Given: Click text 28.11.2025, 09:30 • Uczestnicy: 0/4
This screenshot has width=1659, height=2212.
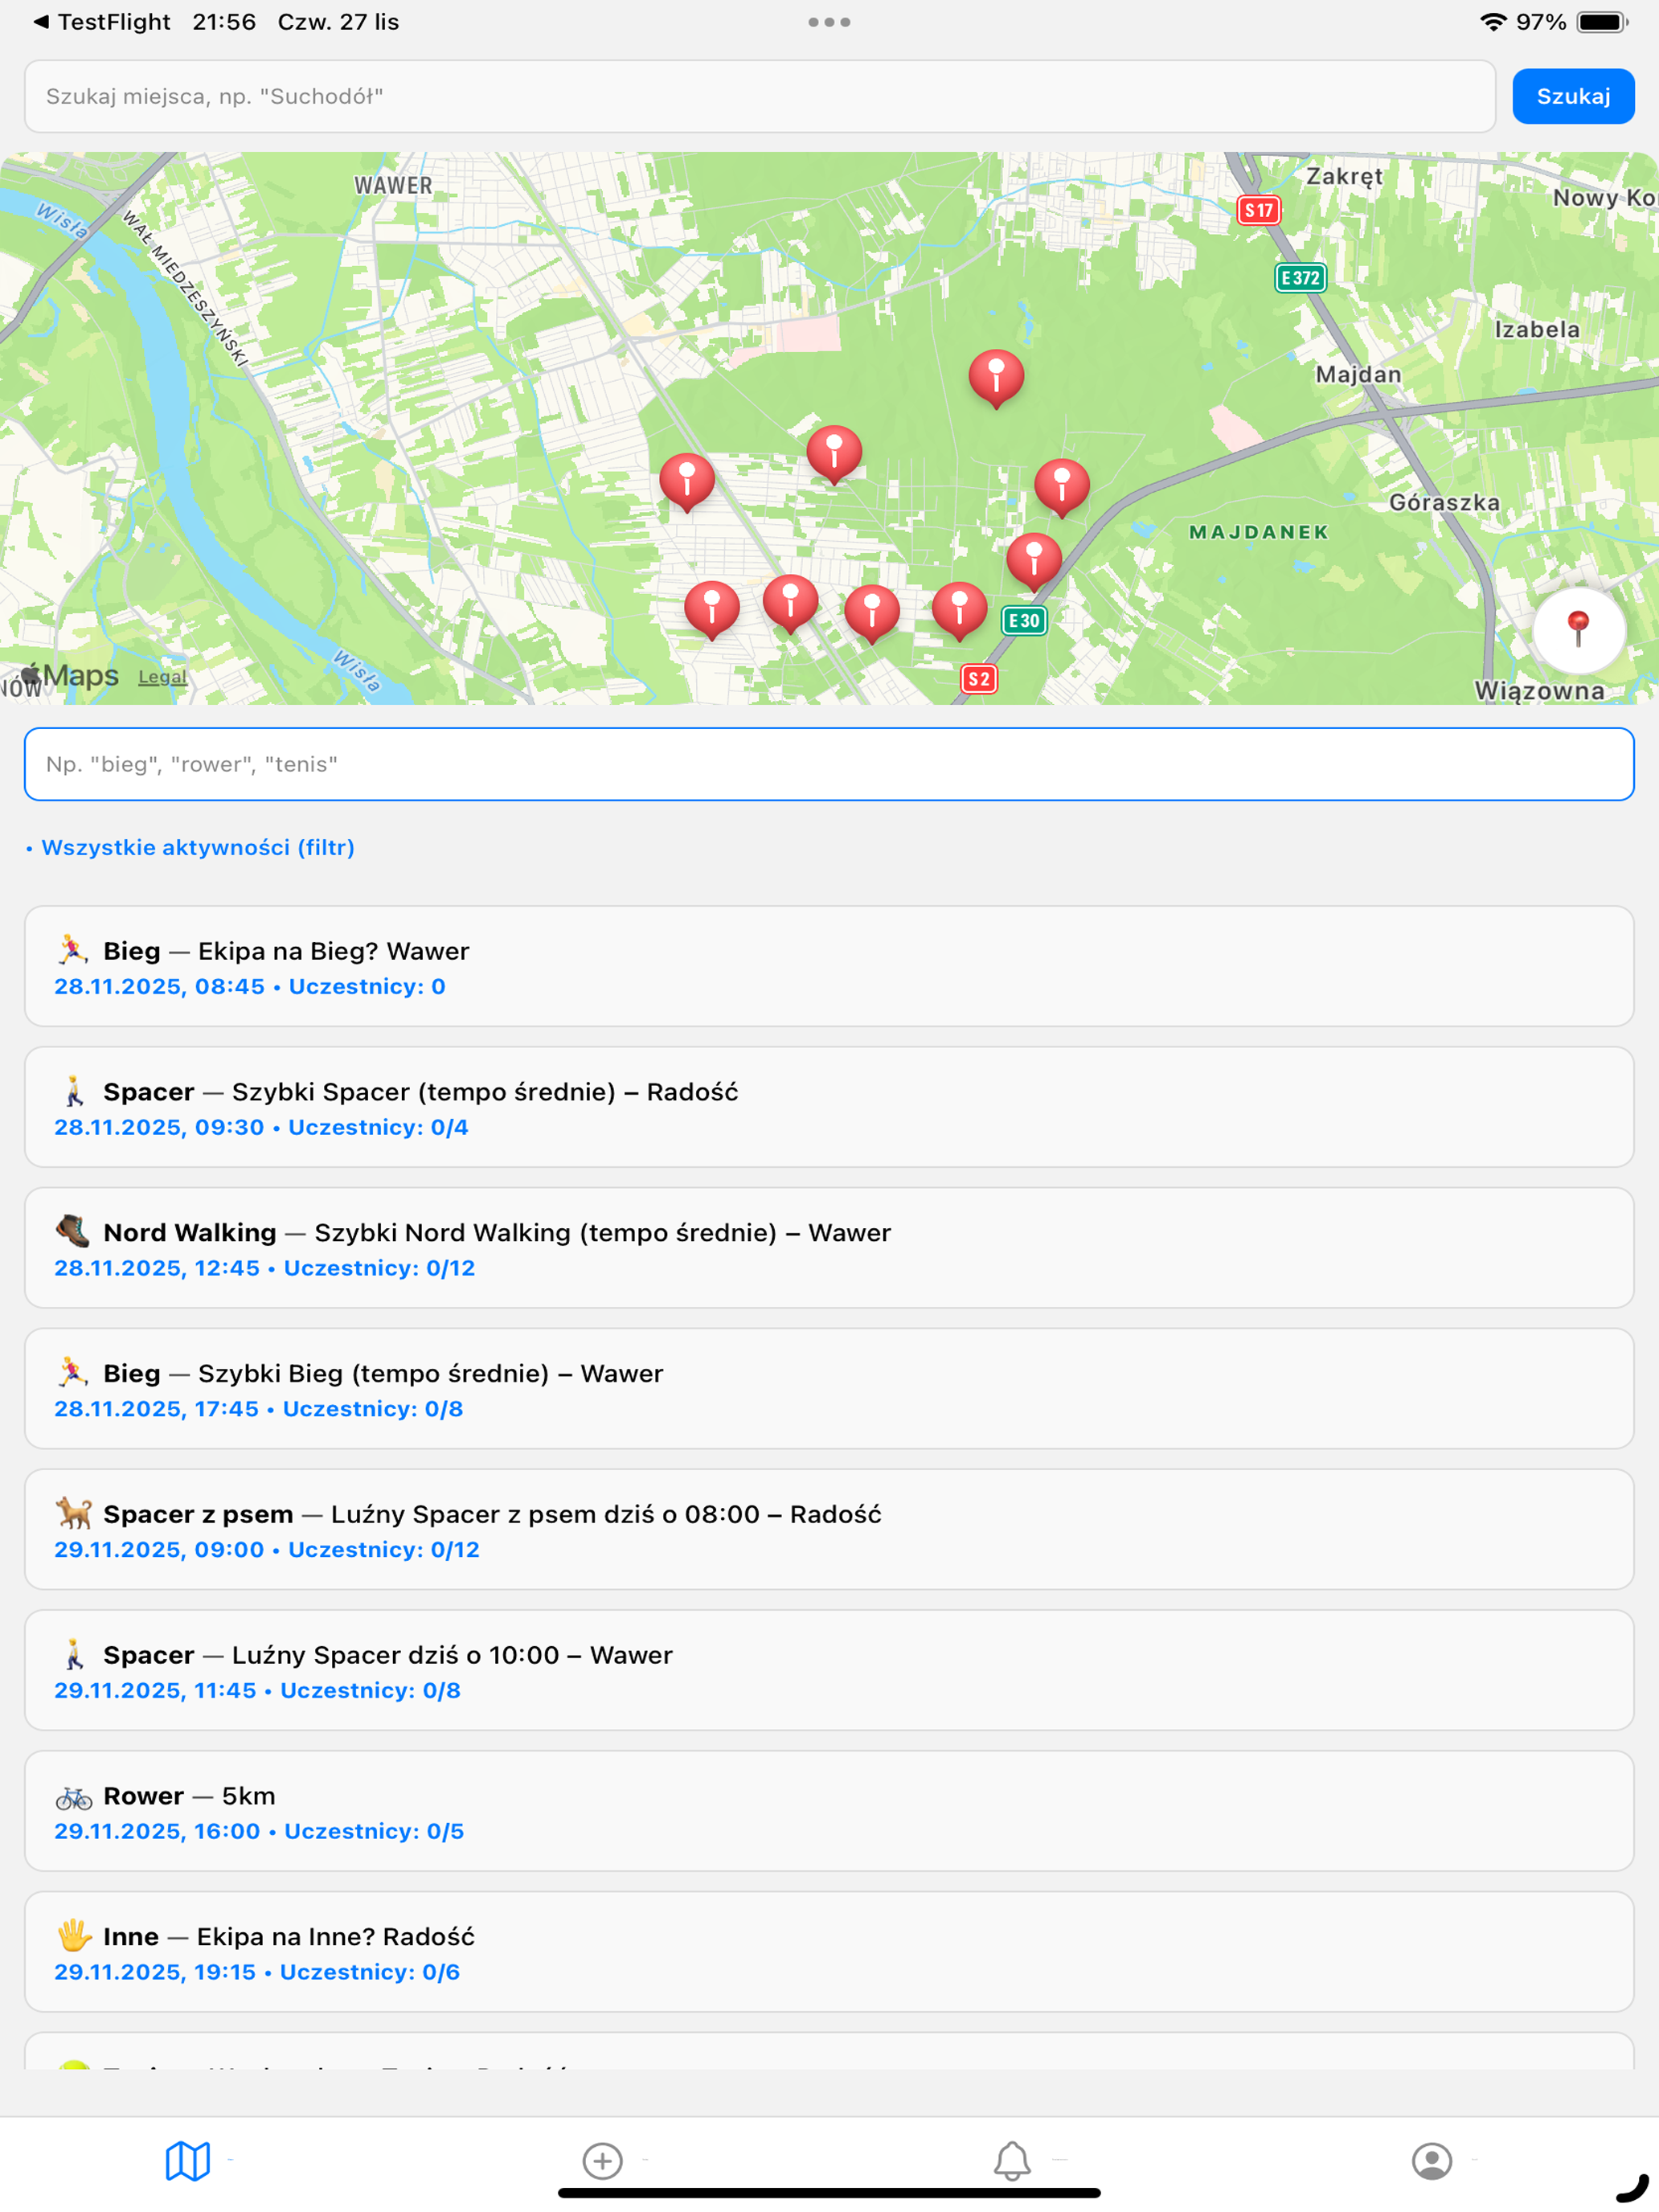Looking at the screenshot, I should pyautogui.click(x=261, y=1127).
